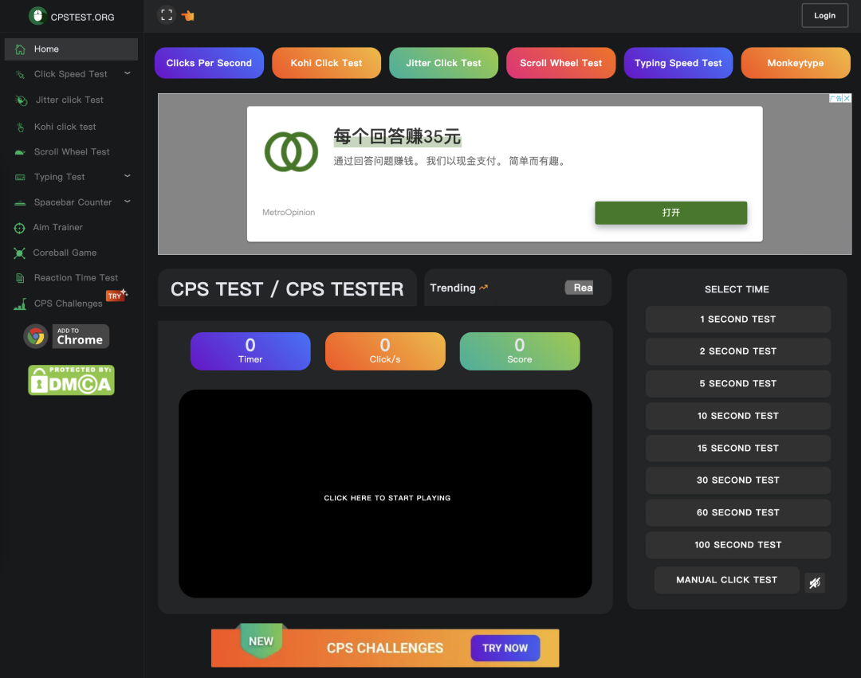Go to Home in the sidebar
Image resolution: width=861 pixels, height=678 pixels.
tap(72, 49)
